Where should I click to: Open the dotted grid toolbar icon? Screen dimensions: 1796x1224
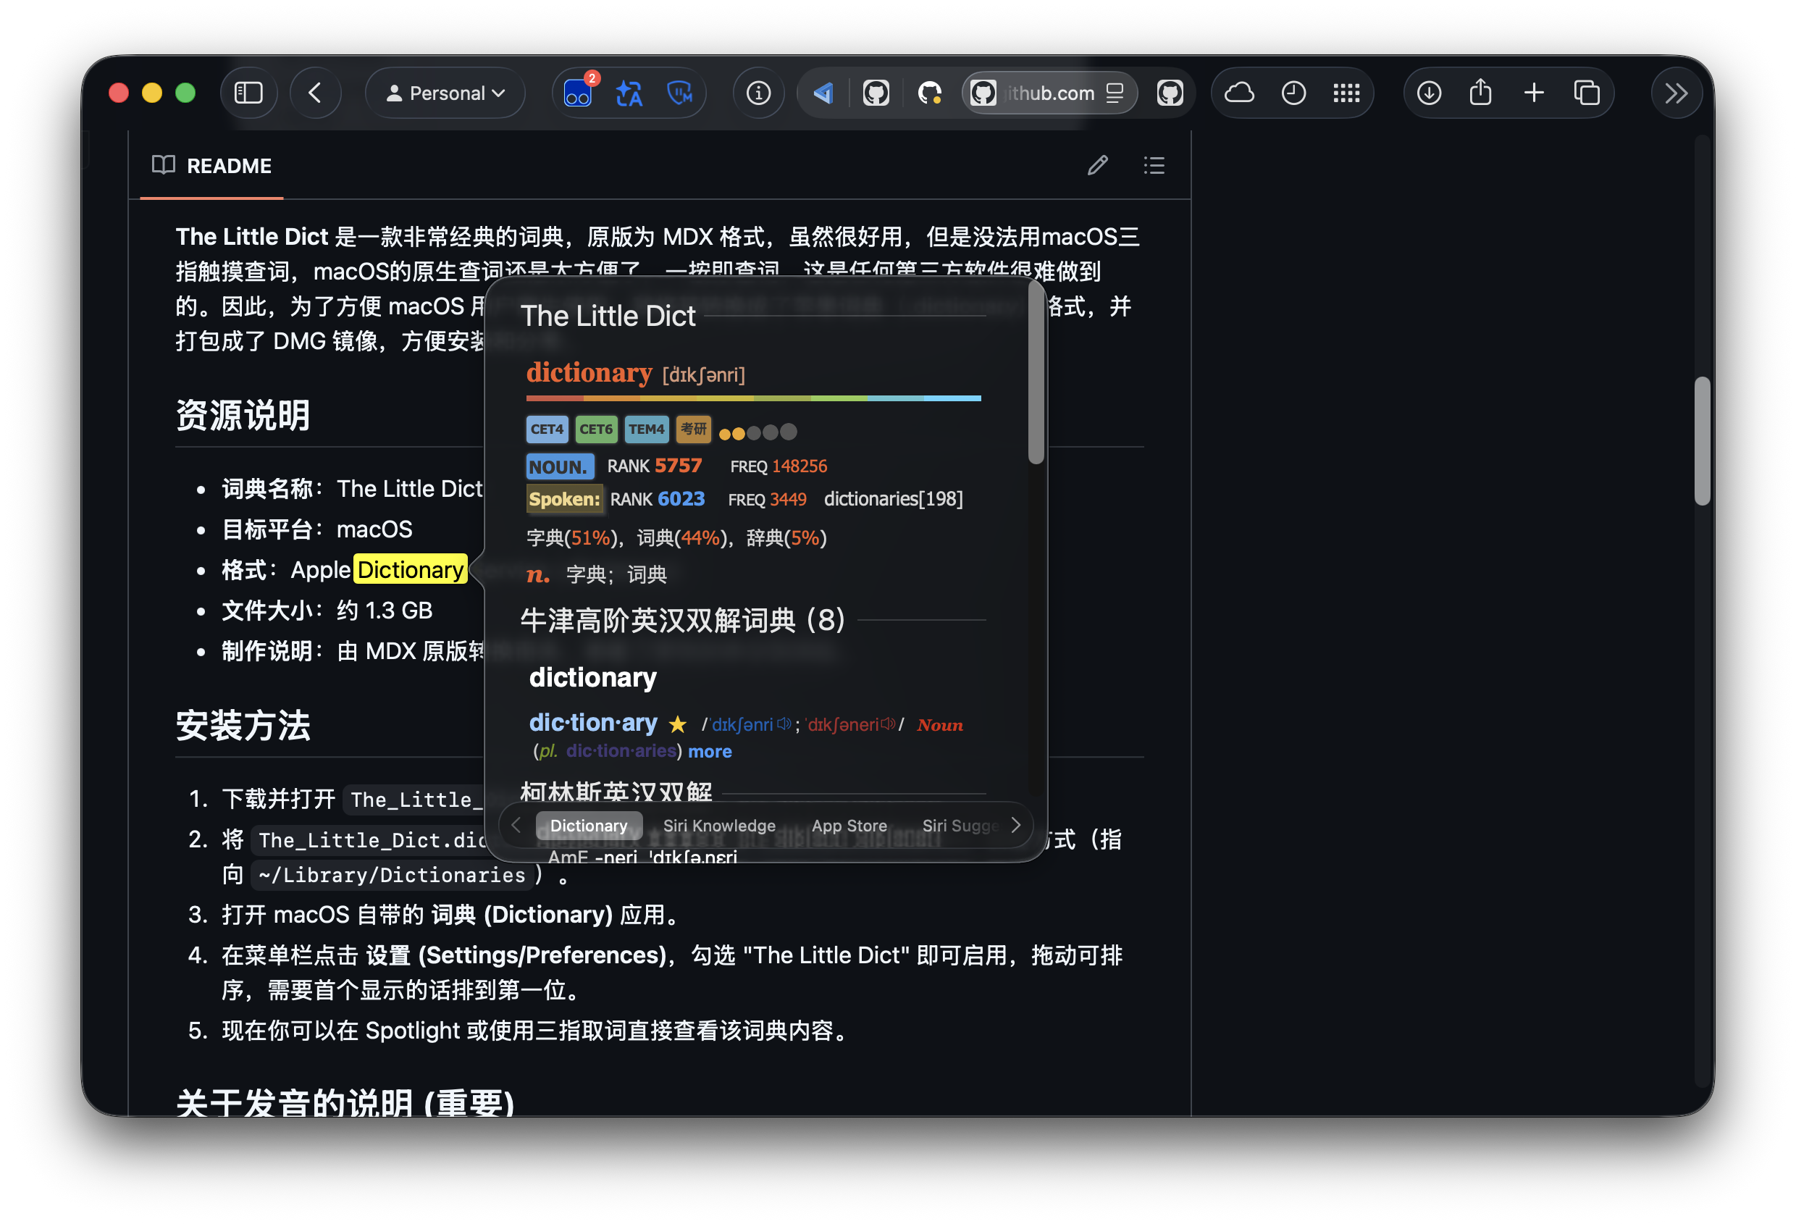click(x=1346, y=93)
